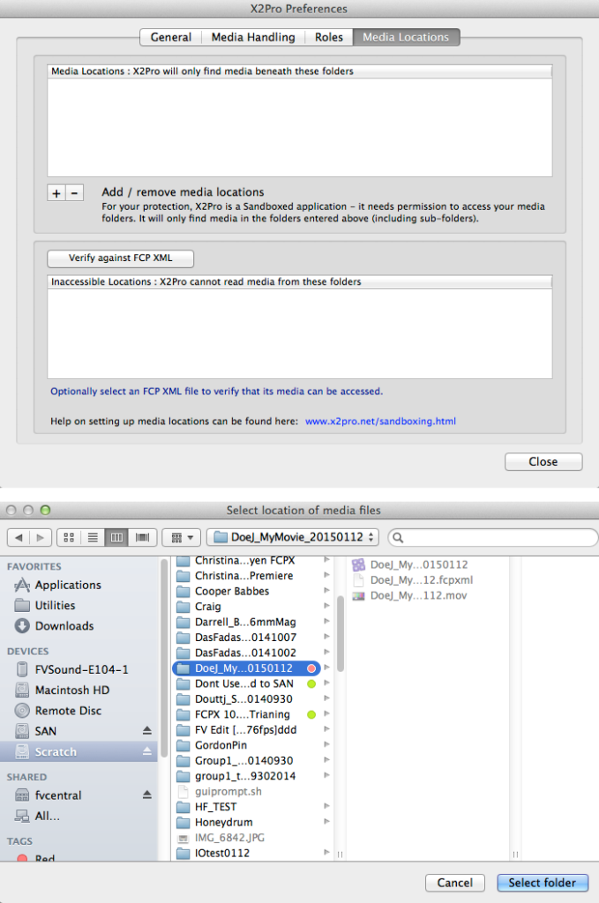Screen dimensions: 599x903
Task: Expand the GordonPin folder arrow
Action: point(326,744)
